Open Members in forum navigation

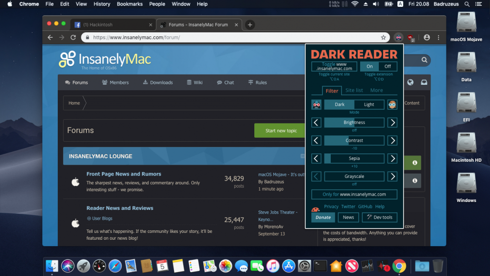115,82
